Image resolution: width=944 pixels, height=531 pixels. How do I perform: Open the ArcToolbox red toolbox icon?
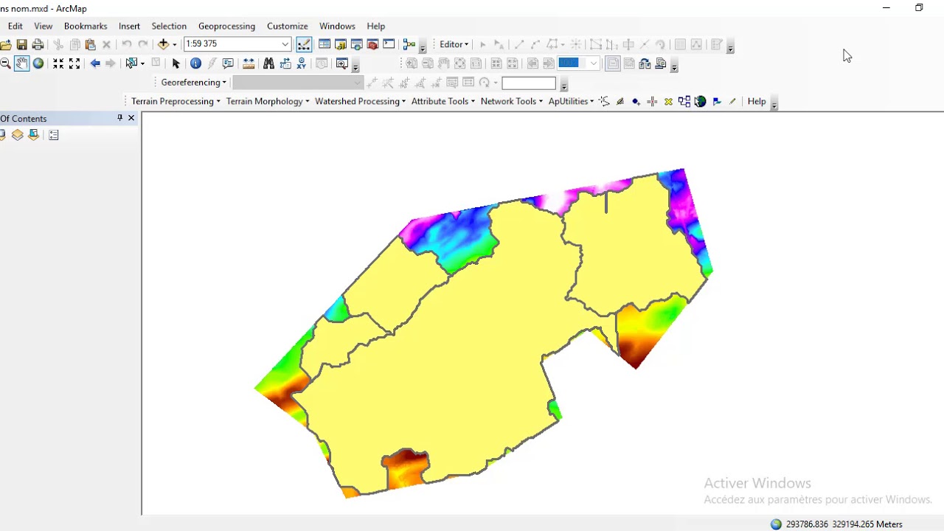(372, 44)
